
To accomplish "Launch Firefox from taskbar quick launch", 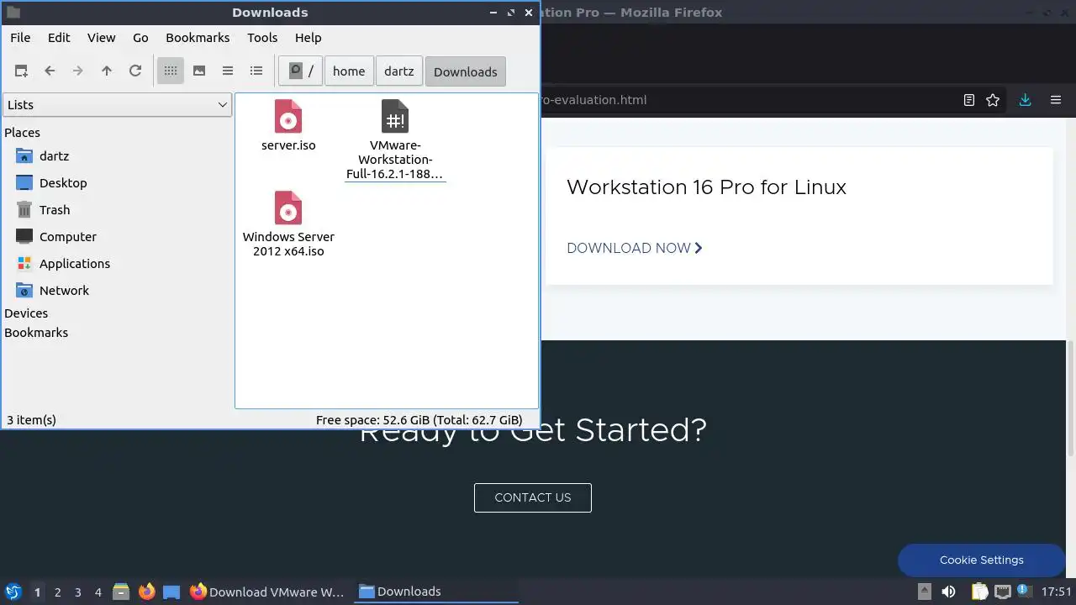I will 147,592.
